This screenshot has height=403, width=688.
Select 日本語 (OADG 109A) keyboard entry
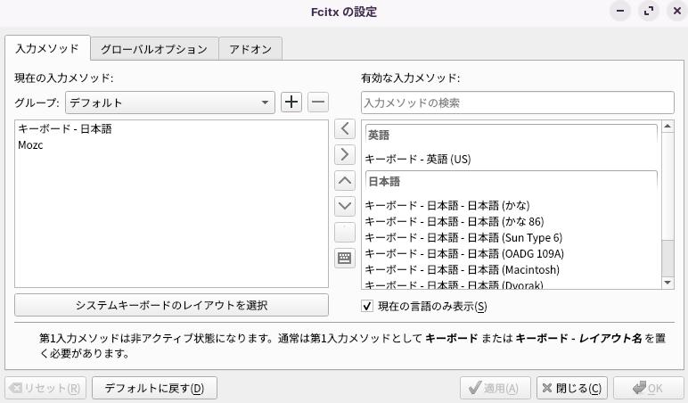point(512,254)
